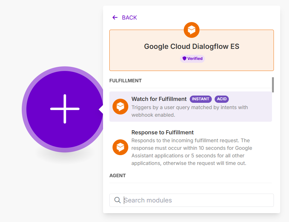Click the Verified label text
This screenshot has width=289, height=222.
[195, 59]
